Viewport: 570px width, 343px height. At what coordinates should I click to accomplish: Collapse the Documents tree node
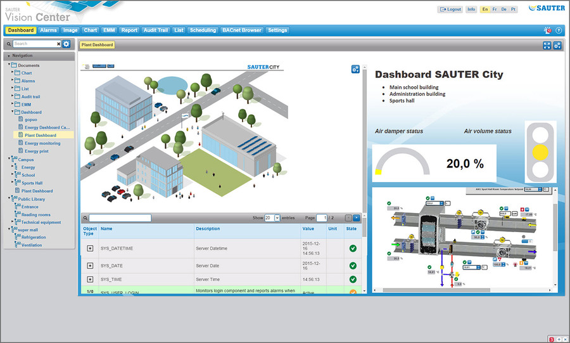[x=9, y=65]
